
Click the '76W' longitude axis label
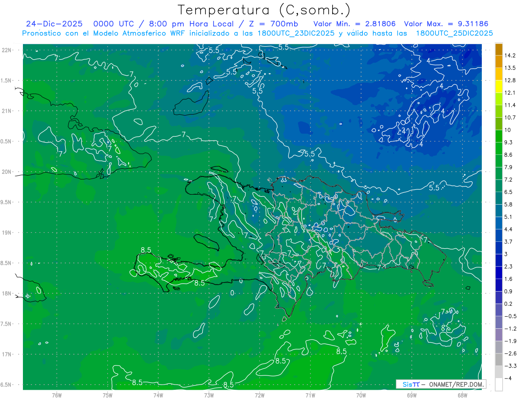tap(57, 395)
